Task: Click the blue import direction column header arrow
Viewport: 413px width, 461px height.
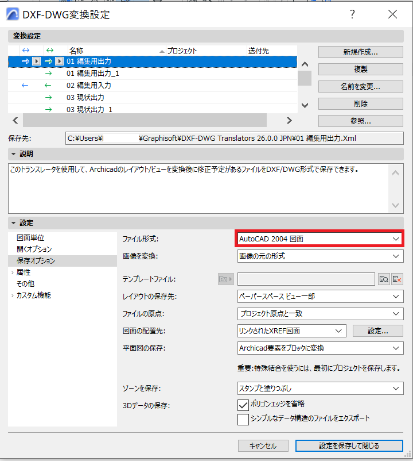Action: (26, 51)
